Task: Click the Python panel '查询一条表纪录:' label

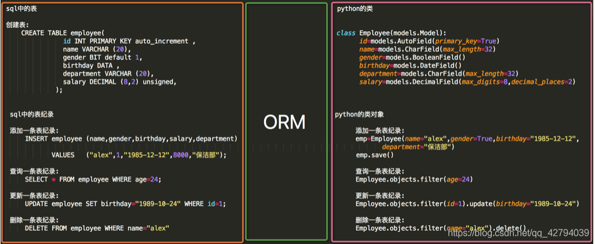Action: pos(380,171)
